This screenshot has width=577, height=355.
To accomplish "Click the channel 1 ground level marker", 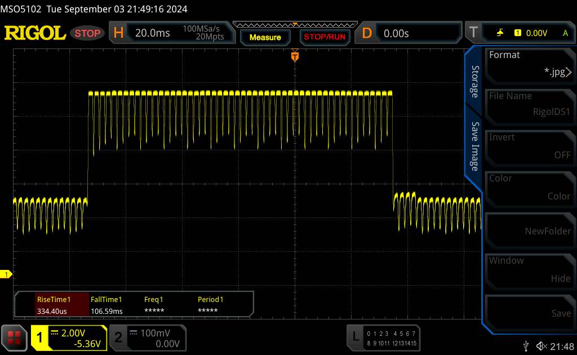I will tap(7, 274).
